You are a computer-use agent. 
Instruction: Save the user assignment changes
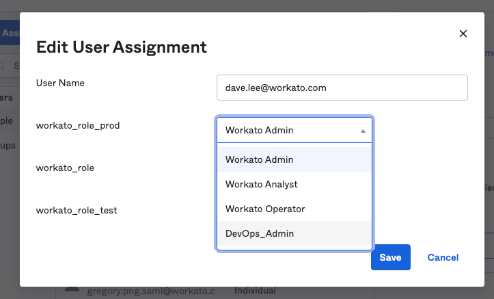tap(390, 257)
